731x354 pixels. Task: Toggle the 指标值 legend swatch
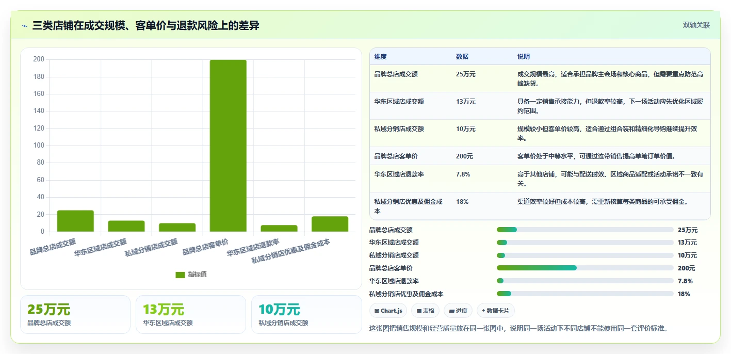tap(180, 275)
